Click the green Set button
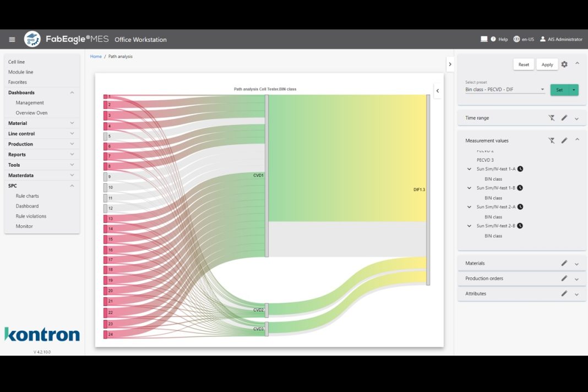Image resolution: width=588 pixels, height=392 pixels. point(559,90)
